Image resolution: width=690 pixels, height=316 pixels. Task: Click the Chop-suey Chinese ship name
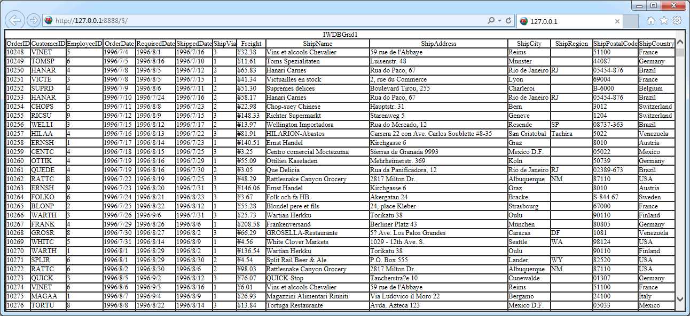pos(317,107)
